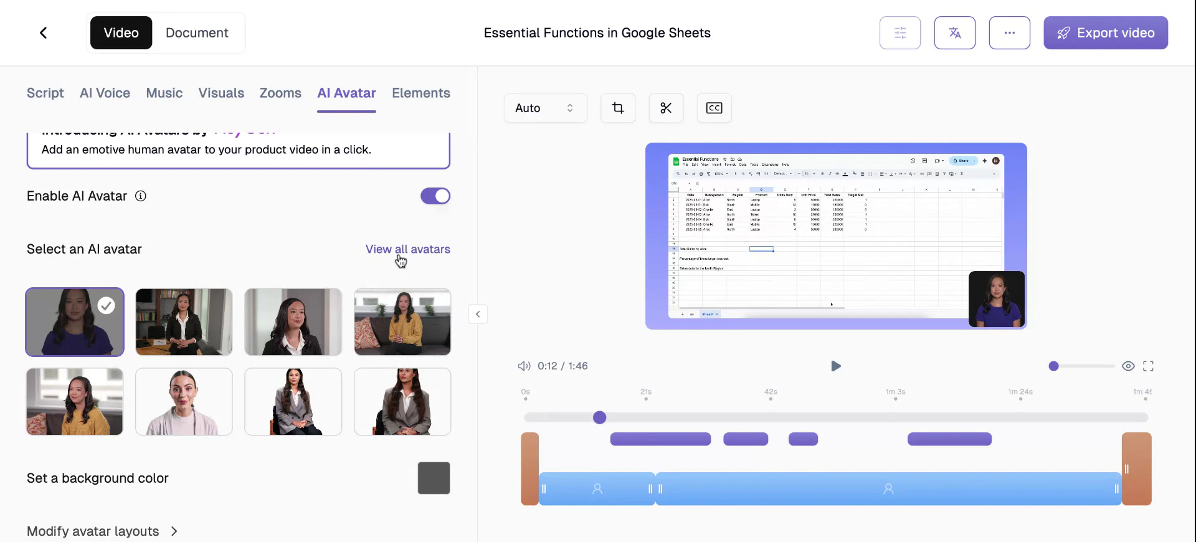Open the Script tab
The width and height of the screenshot is (1196, 542).
(45, 93)
